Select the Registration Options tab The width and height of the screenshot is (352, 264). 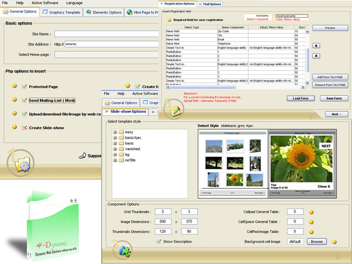point(178,4)
